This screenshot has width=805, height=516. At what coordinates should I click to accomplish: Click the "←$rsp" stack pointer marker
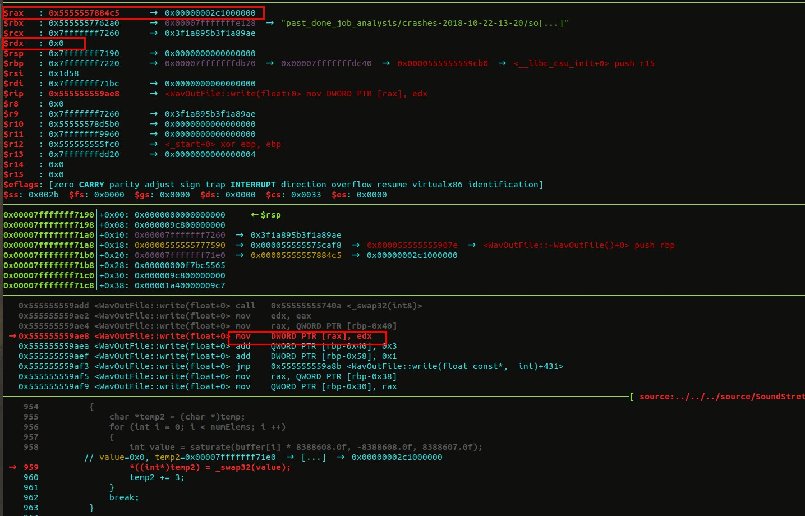266,215
